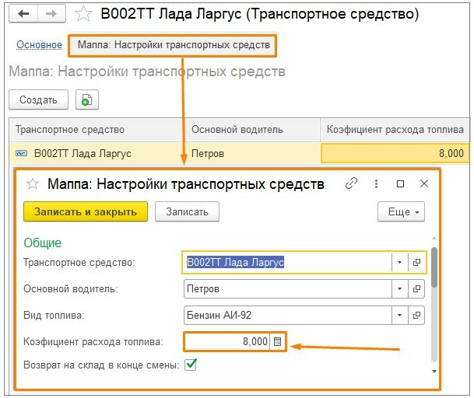Click Записать и закрыть button
474x398 pixels.
click(x=86, y=211)
